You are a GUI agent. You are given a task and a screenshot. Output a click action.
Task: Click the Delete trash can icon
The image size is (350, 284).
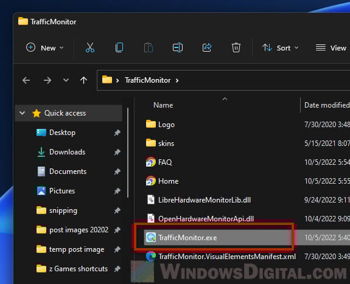pyautogui.click(x=236, y=47)
